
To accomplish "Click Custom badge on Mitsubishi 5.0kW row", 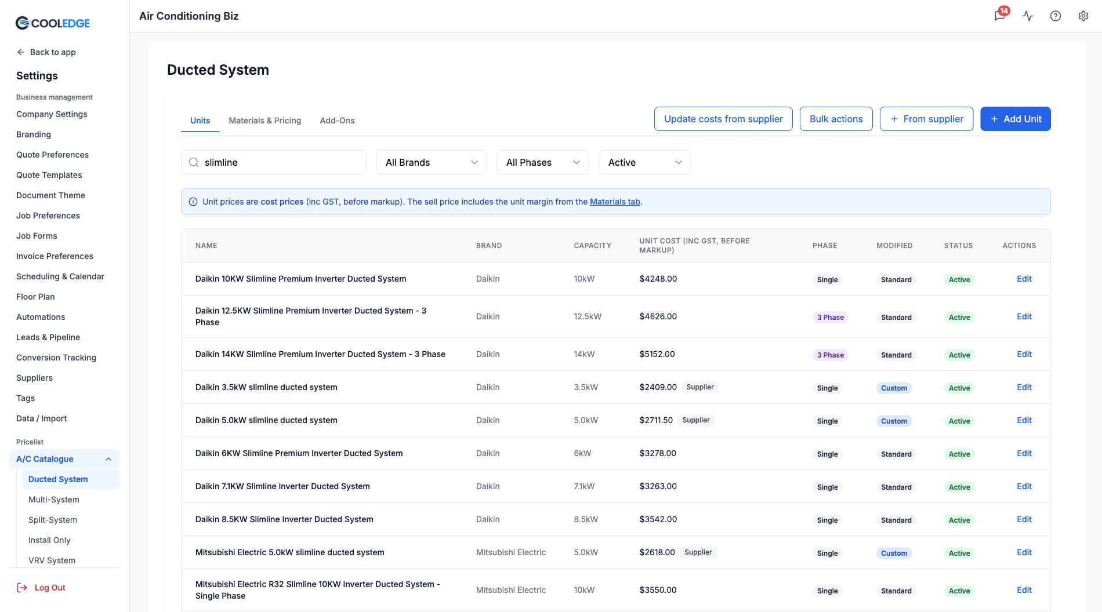I will [x=894, y=553].
